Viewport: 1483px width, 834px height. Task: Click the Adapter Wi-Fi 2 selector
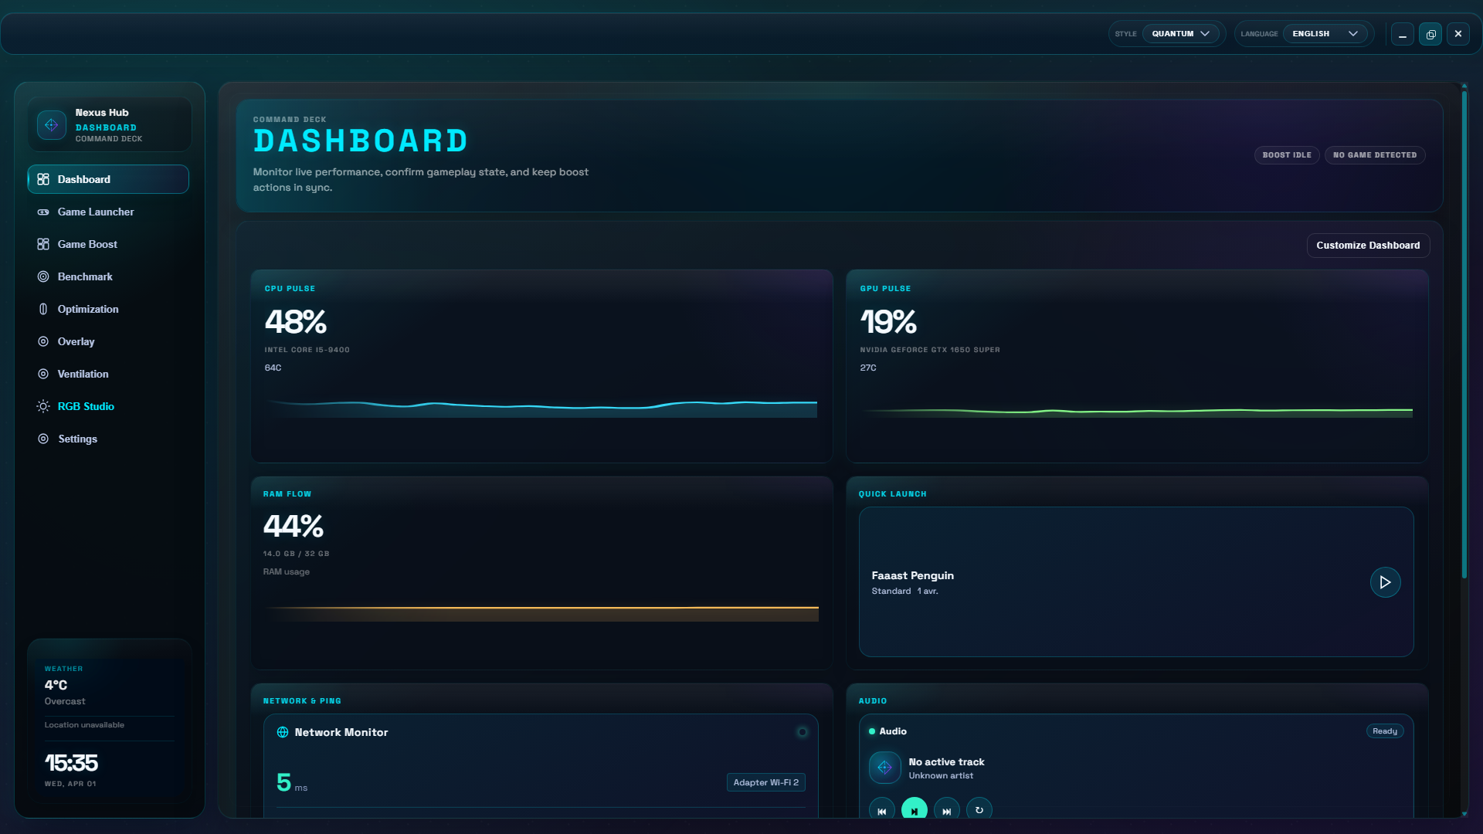click(x=765, y=782)
